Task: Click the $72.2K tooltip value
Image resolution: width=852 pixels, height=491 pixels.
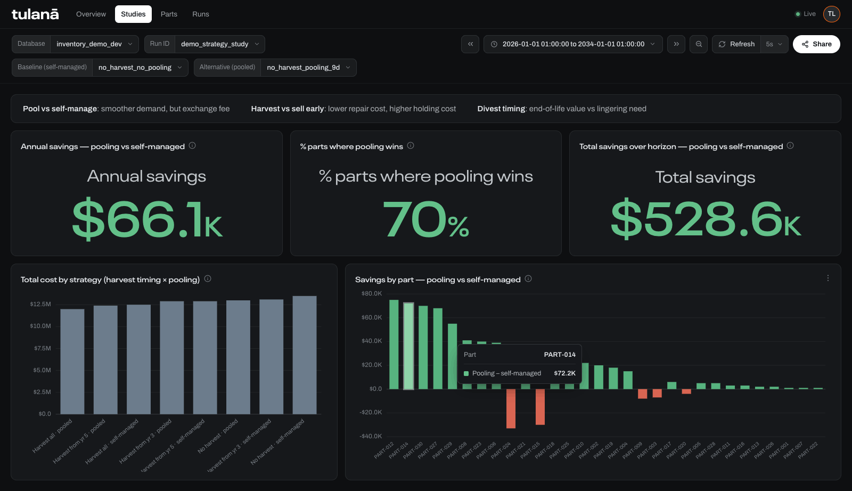Action: click(x=564, y=373)
